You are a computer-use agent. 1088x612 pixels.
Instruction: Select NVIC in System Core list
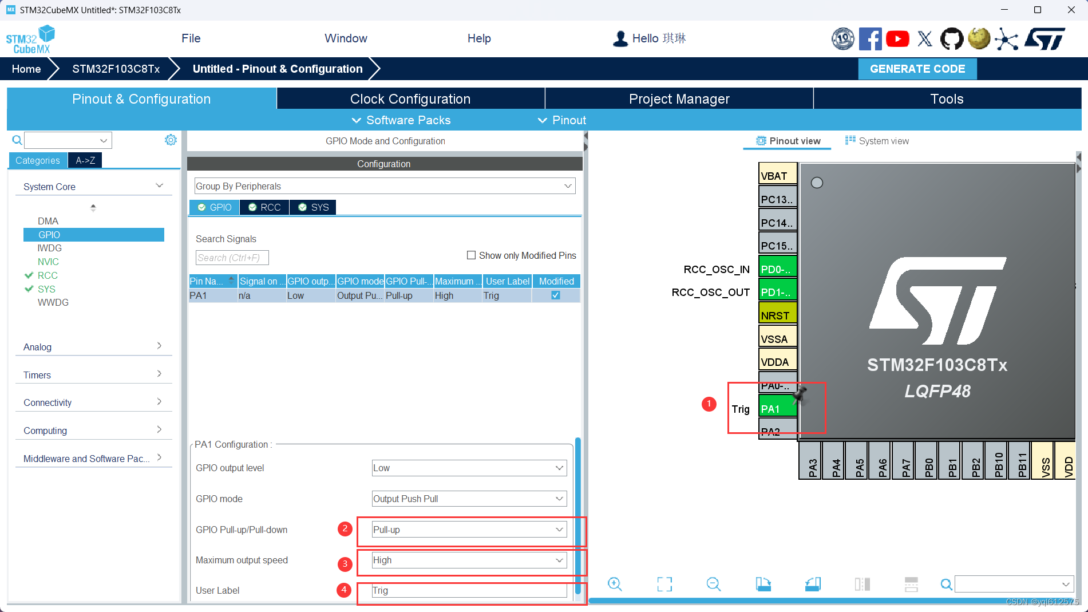pyautogui.click(x=48, y=262)
